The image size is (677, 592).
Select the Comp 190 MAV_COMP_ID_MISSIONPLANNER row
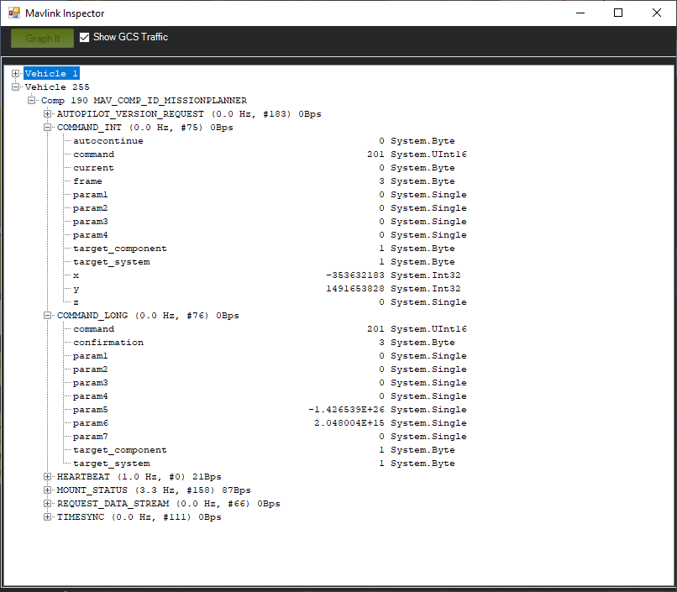click(x=144, y=101)
